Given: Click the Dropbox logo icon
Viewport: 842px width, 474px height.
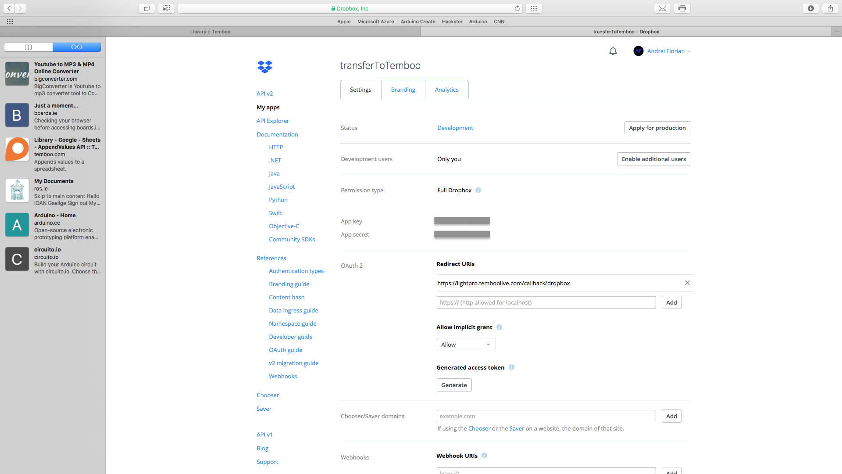Looking at the screenshot, I should pyautogui.click(x=264, y=67).
